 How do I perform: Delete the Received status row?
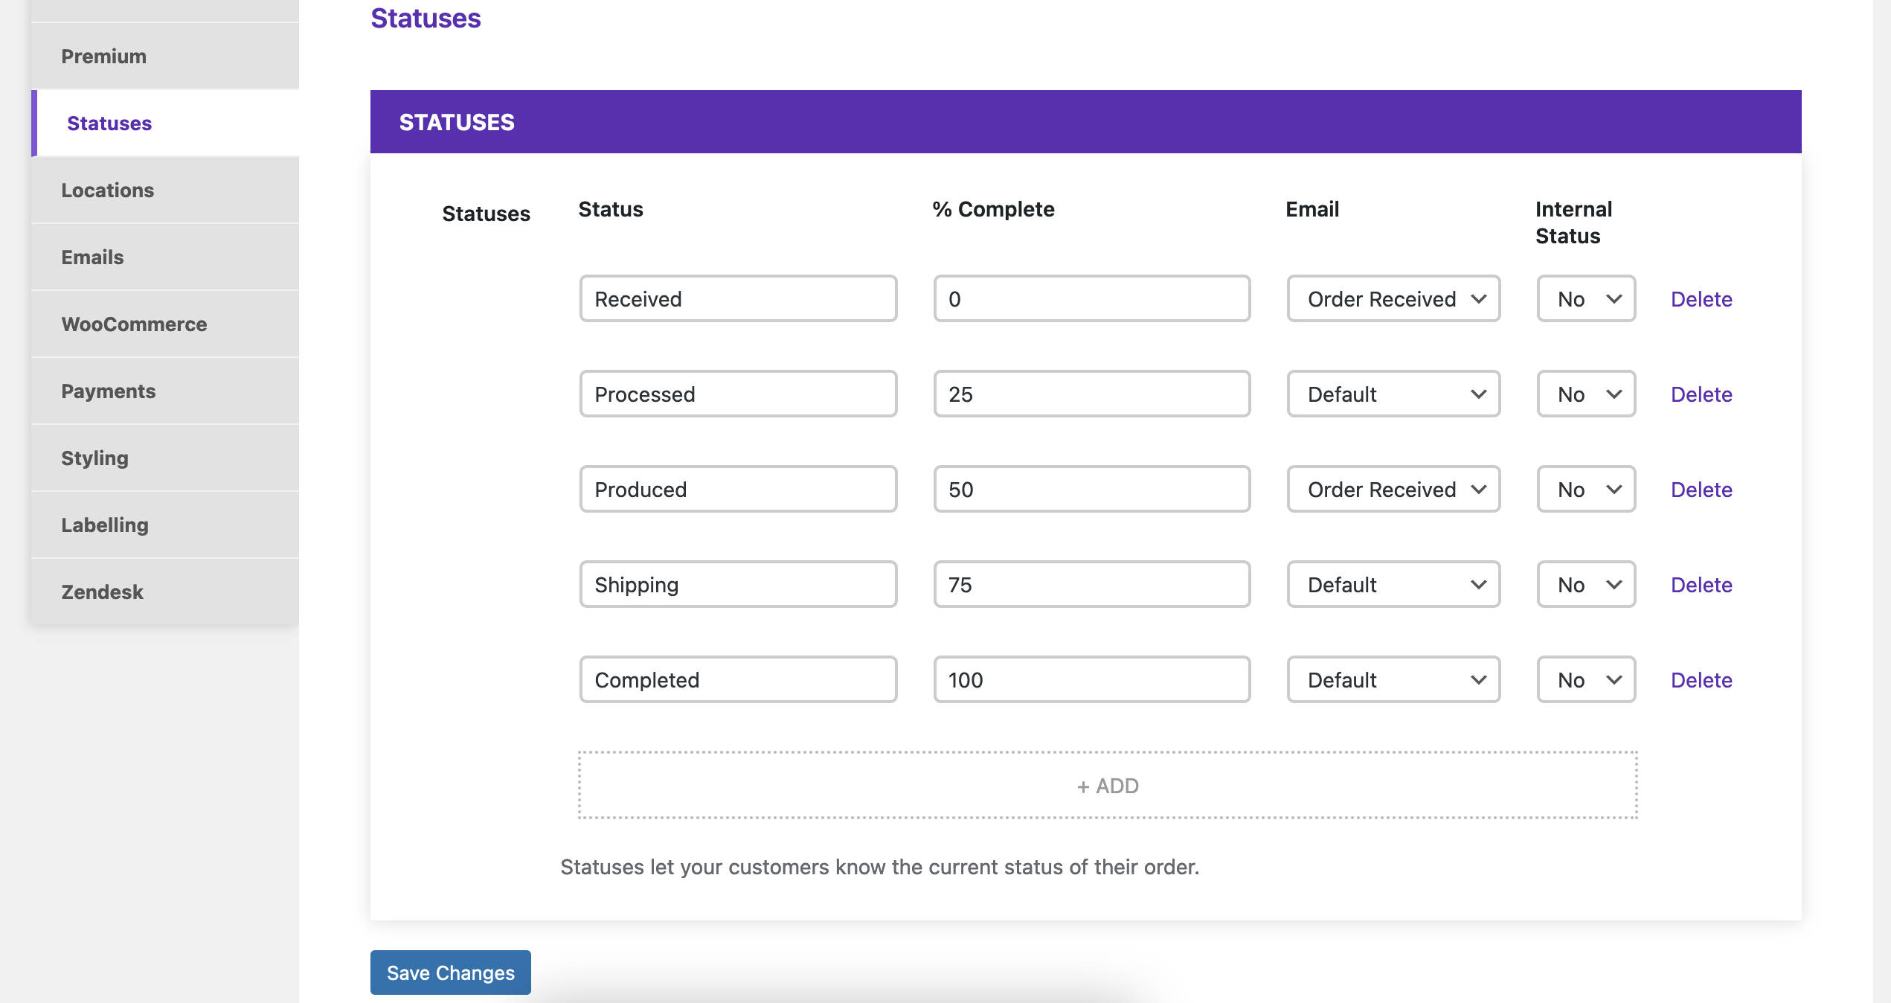pos(1701,298)
